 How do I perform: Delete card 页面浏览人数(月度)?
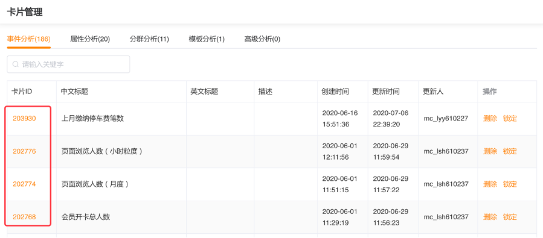point(490,184)
